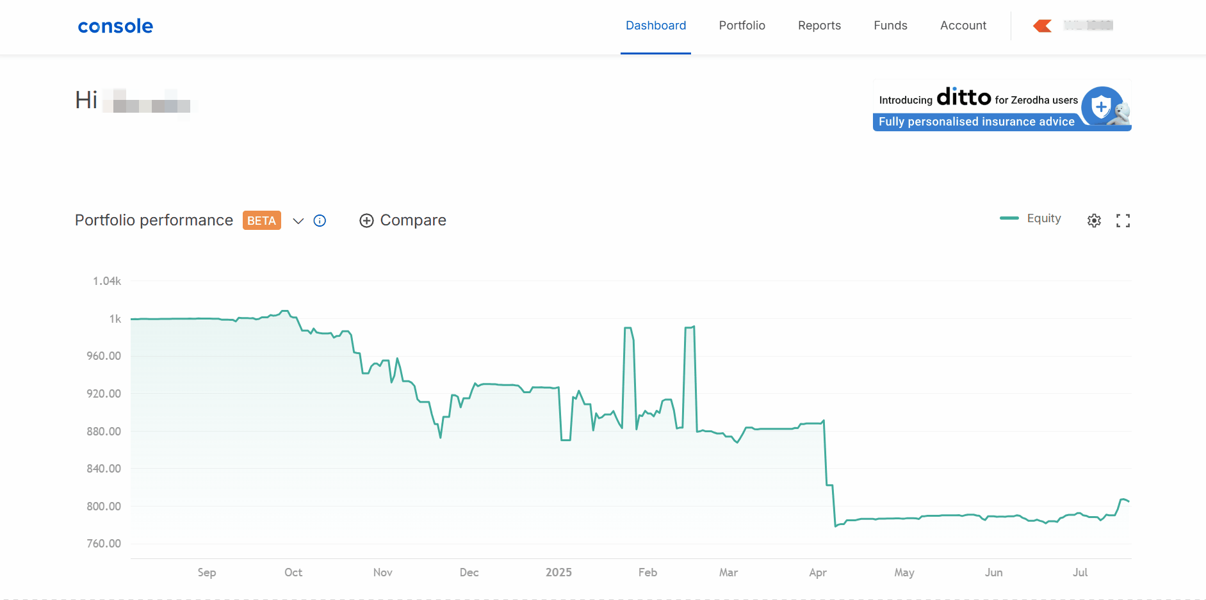Expand the chart to fullscreen
Image resolution: width=1206 pixels, height=600 pixels.
pyautogui.click(x=1123, y=221)
